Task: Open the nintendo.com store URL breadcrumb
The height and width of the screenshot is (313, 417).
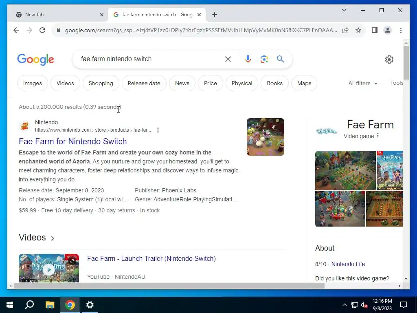Action: [93, 130]
